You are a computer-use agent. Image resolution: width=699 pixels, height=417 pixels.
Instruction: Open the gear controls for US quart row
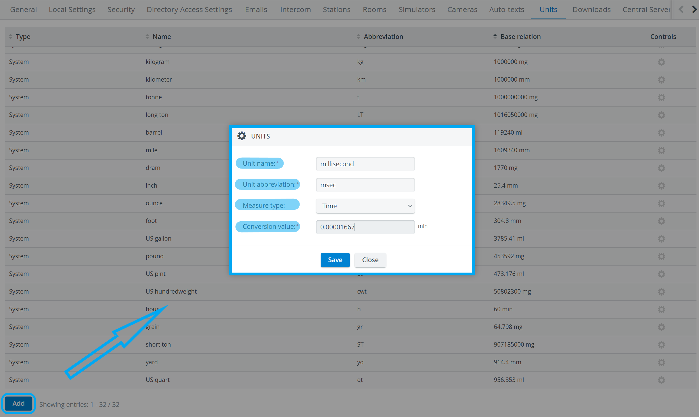pyautogui.click(x=661, y=380)
